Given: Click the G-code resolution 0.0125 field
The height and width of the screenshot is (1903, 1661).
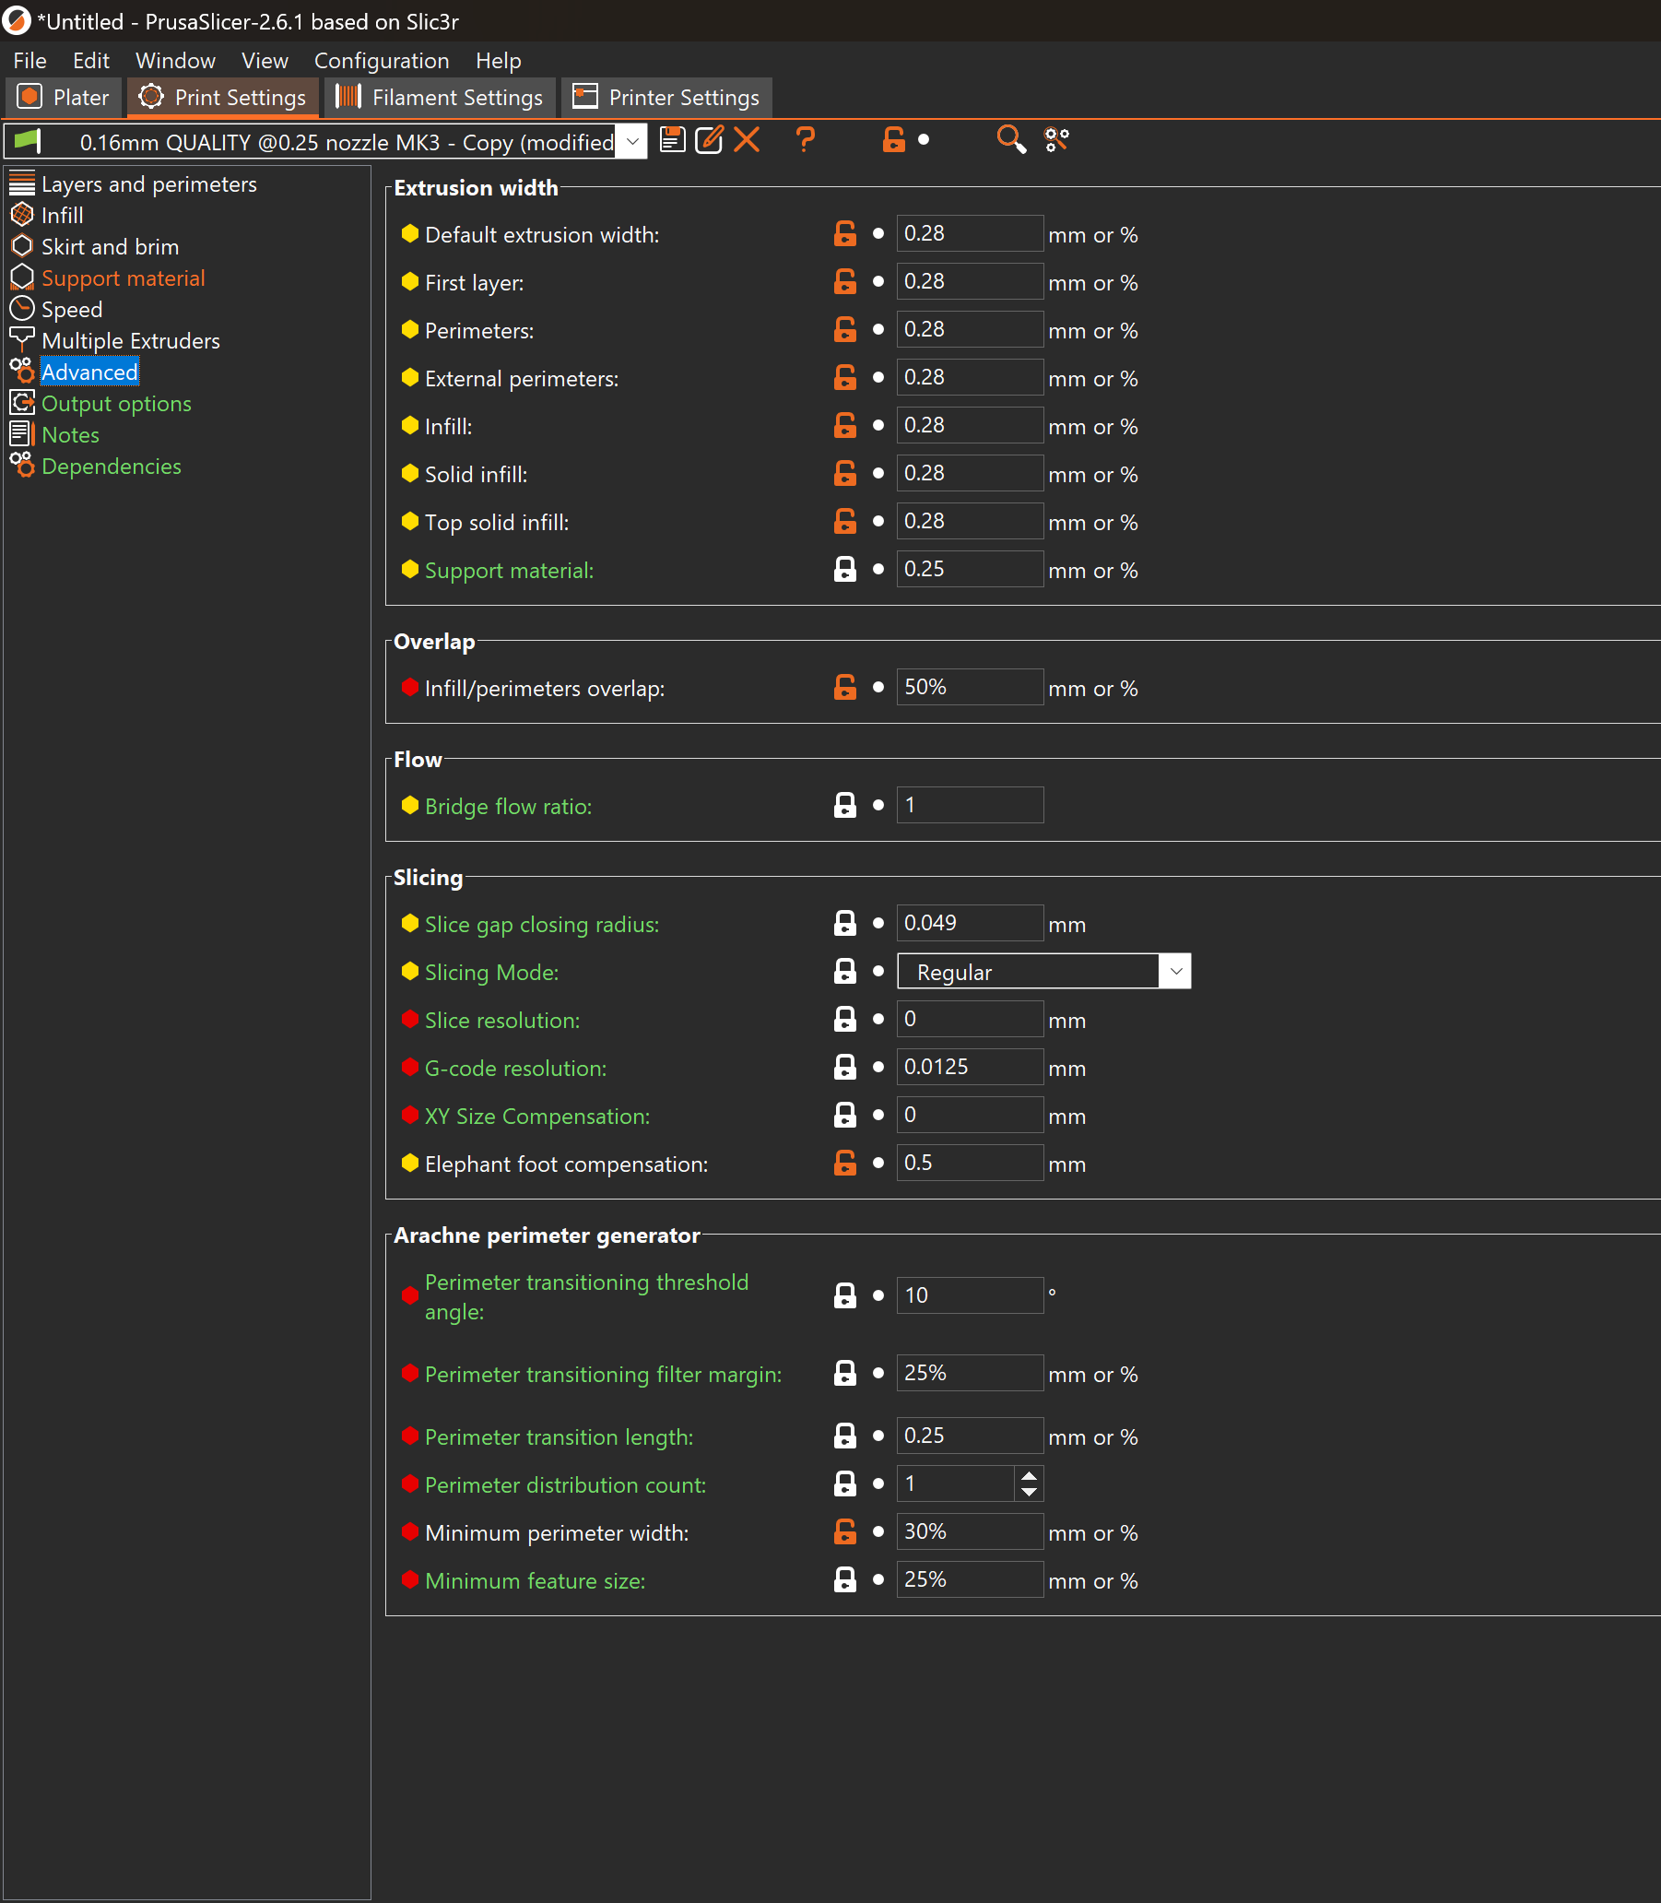Looking at the screenshot, I should coord(970,1067).
